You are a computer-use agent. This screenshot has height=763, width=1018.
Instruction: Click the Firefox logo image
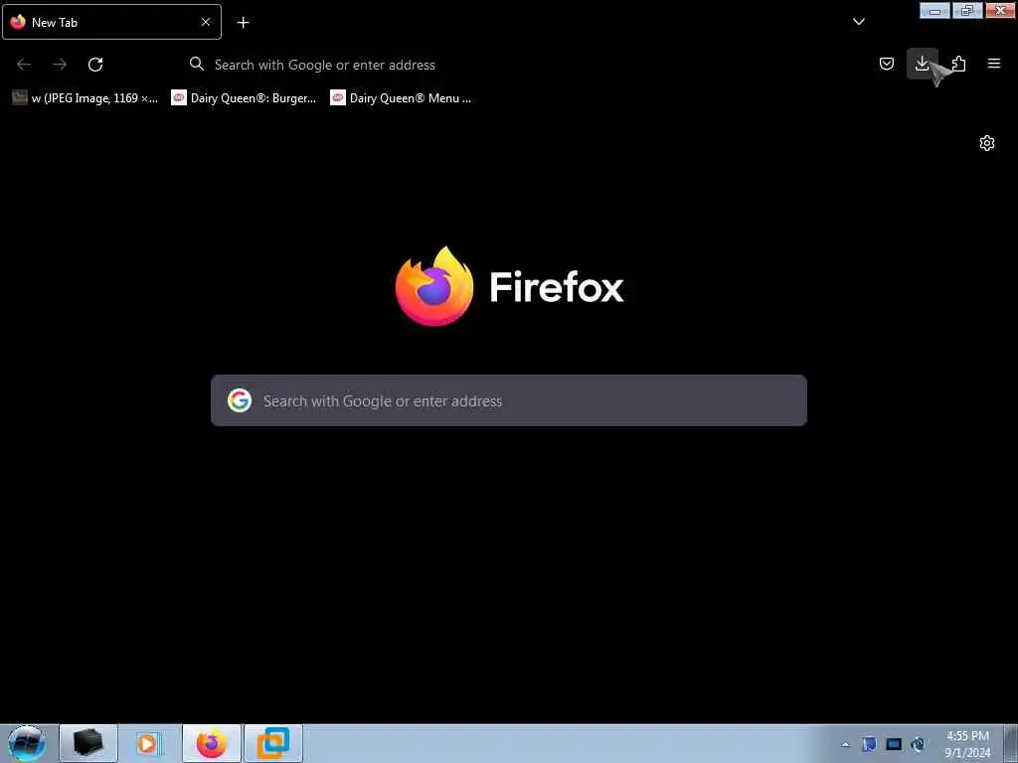point(433,286)
